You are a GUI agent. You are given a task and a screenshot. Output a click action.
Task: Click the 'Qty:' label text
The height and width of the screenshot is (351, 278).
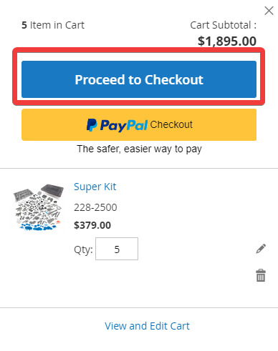pos(83,250)
